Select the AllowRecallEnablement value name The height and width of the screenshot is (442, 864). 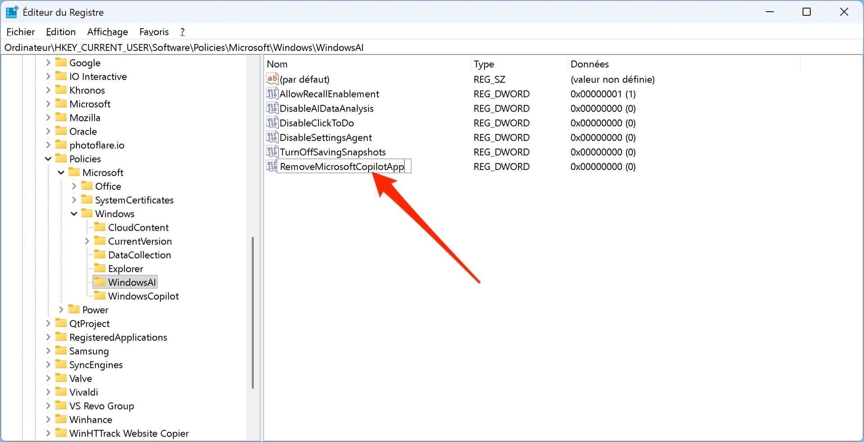[x=329, y=94]
